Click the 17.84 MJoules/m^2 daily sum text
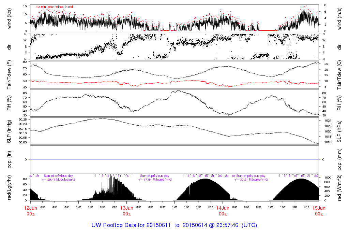The height and width of the screenshot is (239, 349). point(154,180)
